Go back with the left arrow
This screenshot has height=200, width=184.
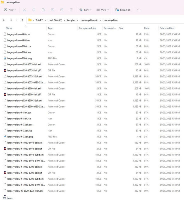click(4, 20)
